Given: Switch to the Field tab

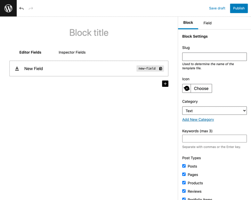Looking at the screenshot, I should (x=207, y=23).
